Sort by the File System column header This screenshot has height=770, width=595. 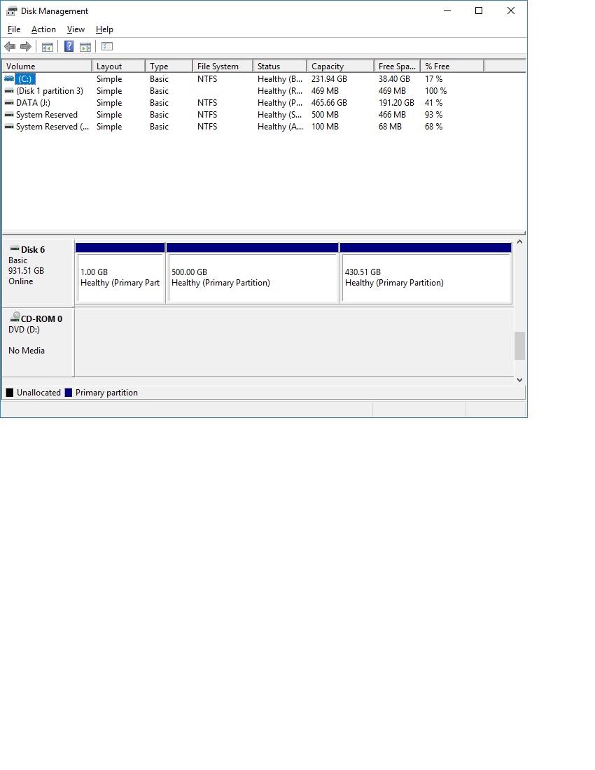(223, 66)
